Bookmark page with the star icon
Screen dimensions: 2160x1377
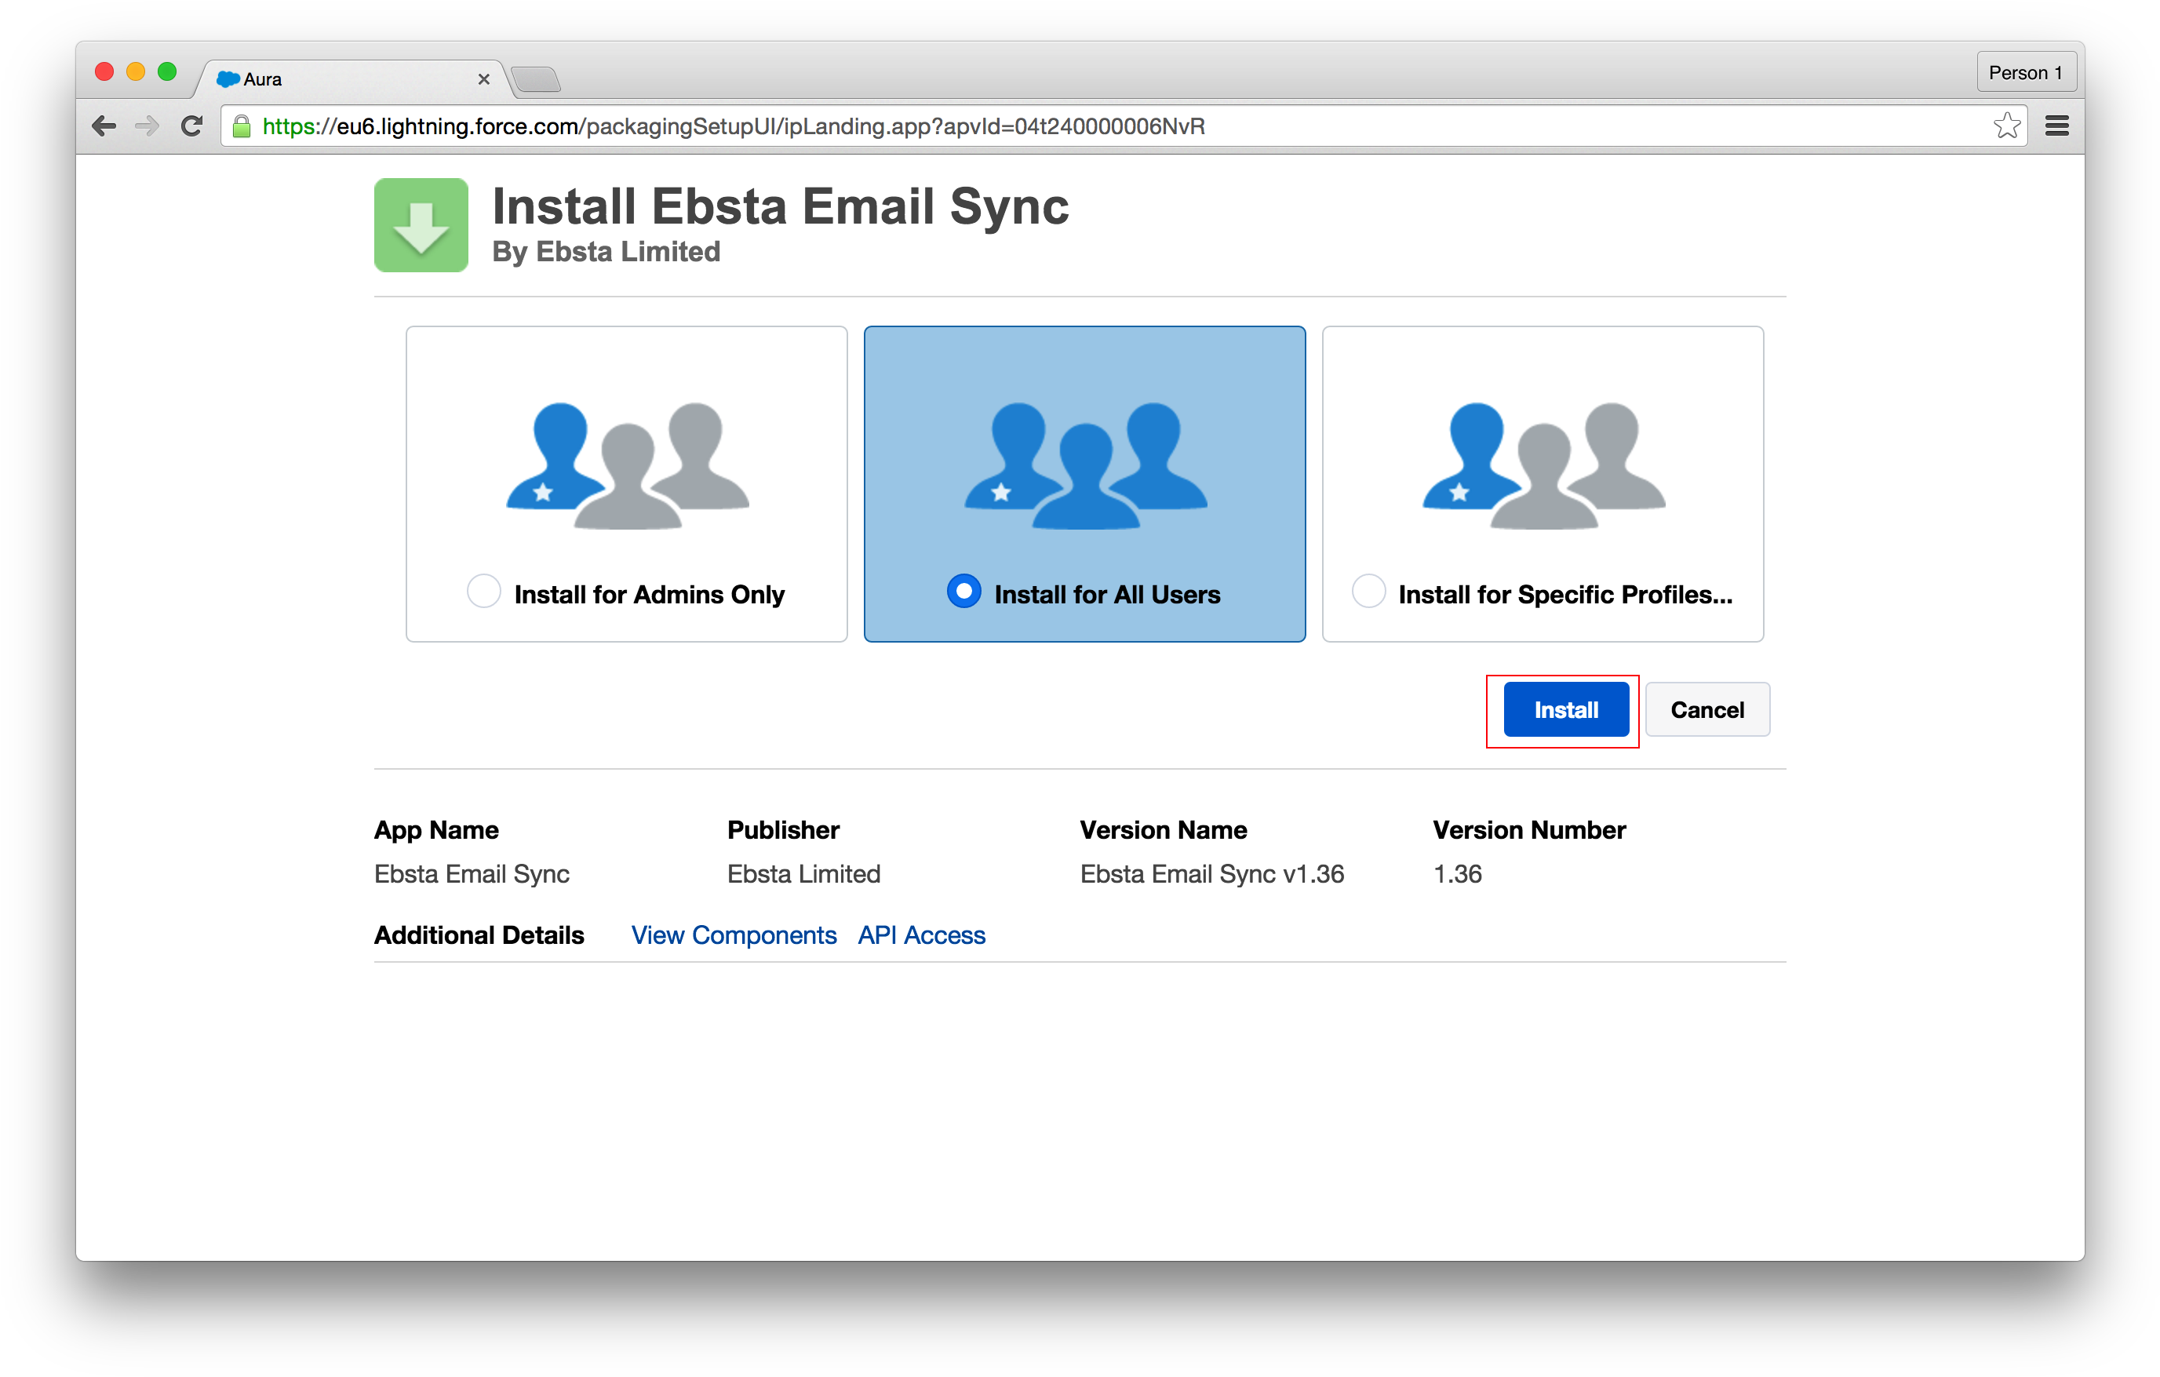[2007, 126]
